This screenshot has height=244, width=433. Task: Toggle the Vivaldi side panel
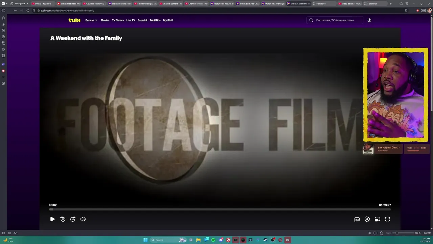[3, 11]
